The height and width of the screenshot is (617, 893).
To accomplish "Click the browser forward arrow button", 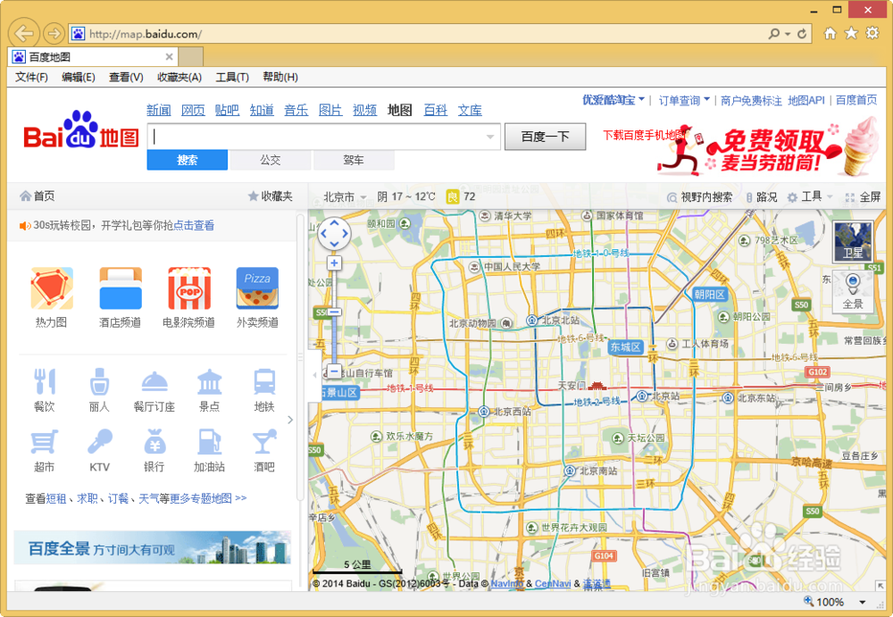I will [54, 34].
